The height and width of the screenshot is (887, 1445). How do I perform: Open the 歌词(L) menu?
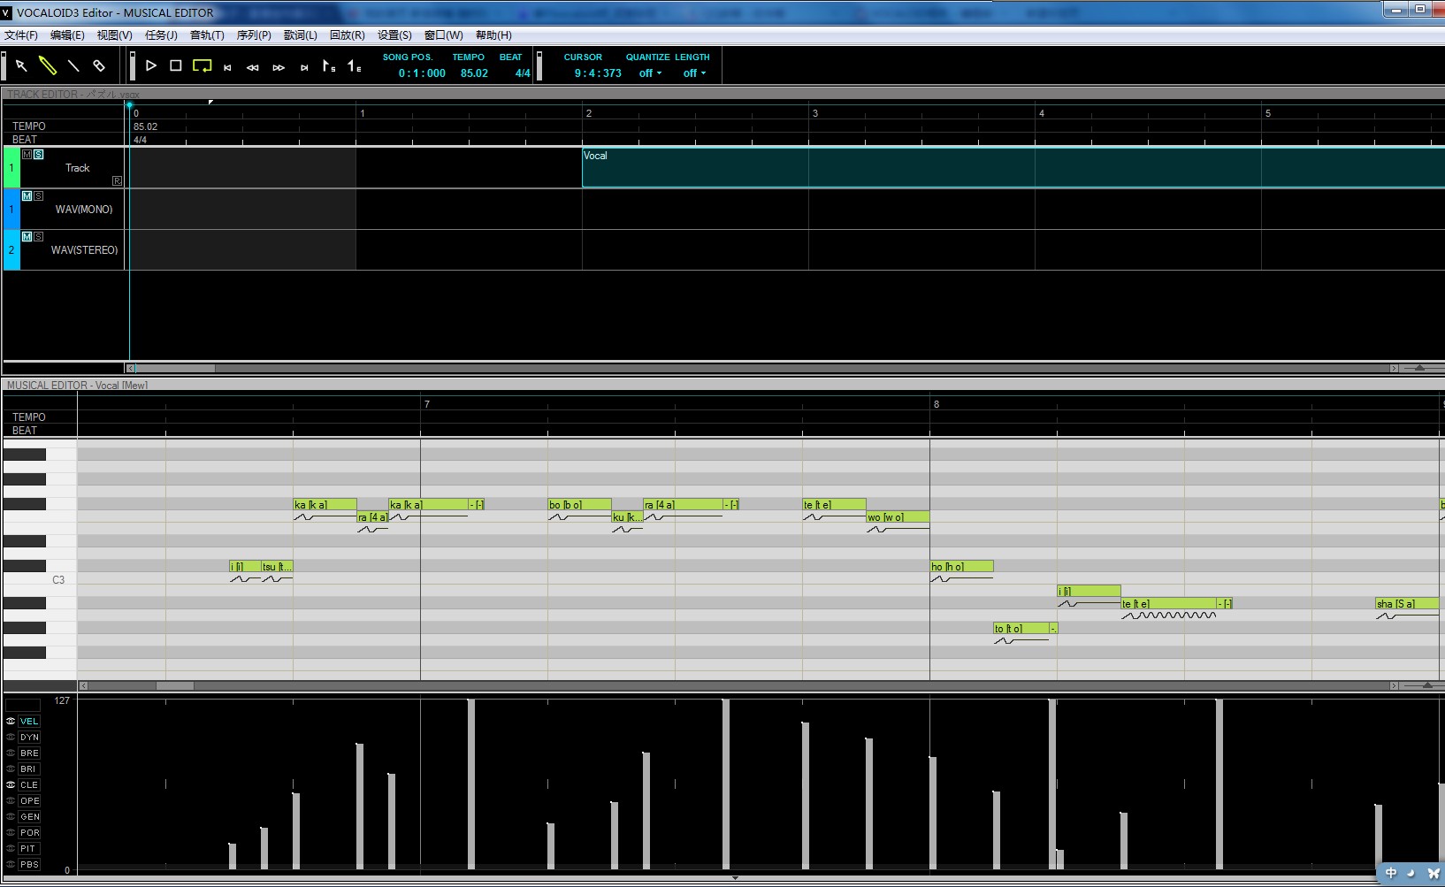pyautogui.click(x=301, y=35)
